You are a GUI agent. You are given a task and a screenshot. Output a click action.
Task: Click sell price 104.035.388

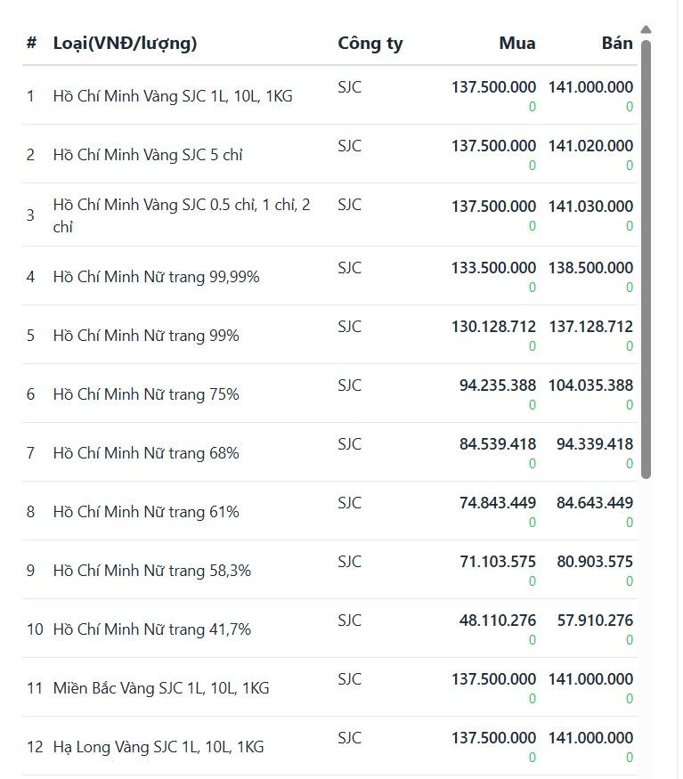(590, 385)
